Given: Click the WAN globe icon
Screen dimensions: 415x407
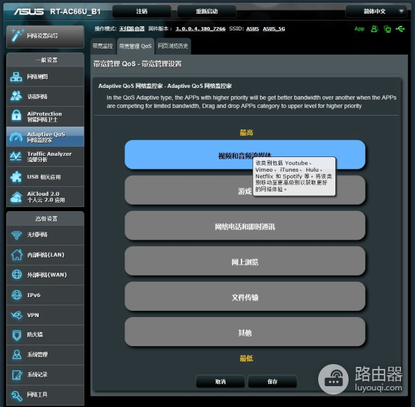Looking at the screenshot, I should [x=17, y=275].
